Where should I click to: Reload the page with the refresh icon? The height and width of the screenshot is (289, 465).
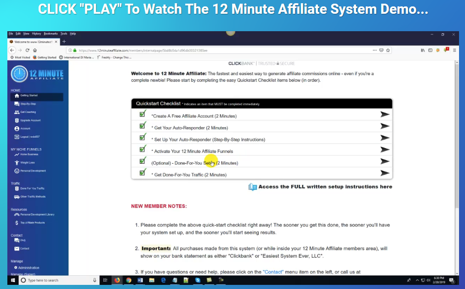[x=27, y=50]
